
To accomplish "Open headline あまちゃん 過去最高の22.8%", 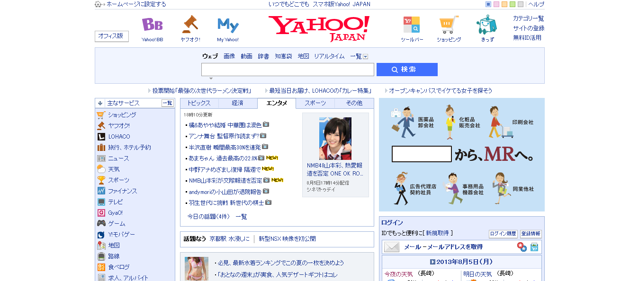I will (x=223, y=158).
